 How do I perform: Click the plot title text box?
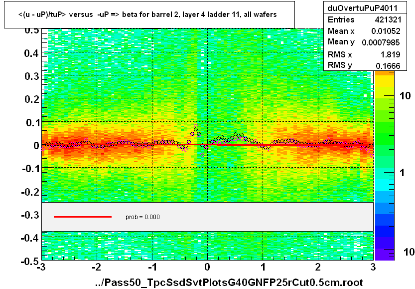[x=149, y=14]
